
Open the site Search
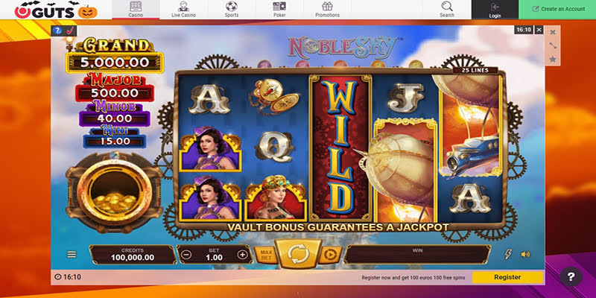[447, 10]
